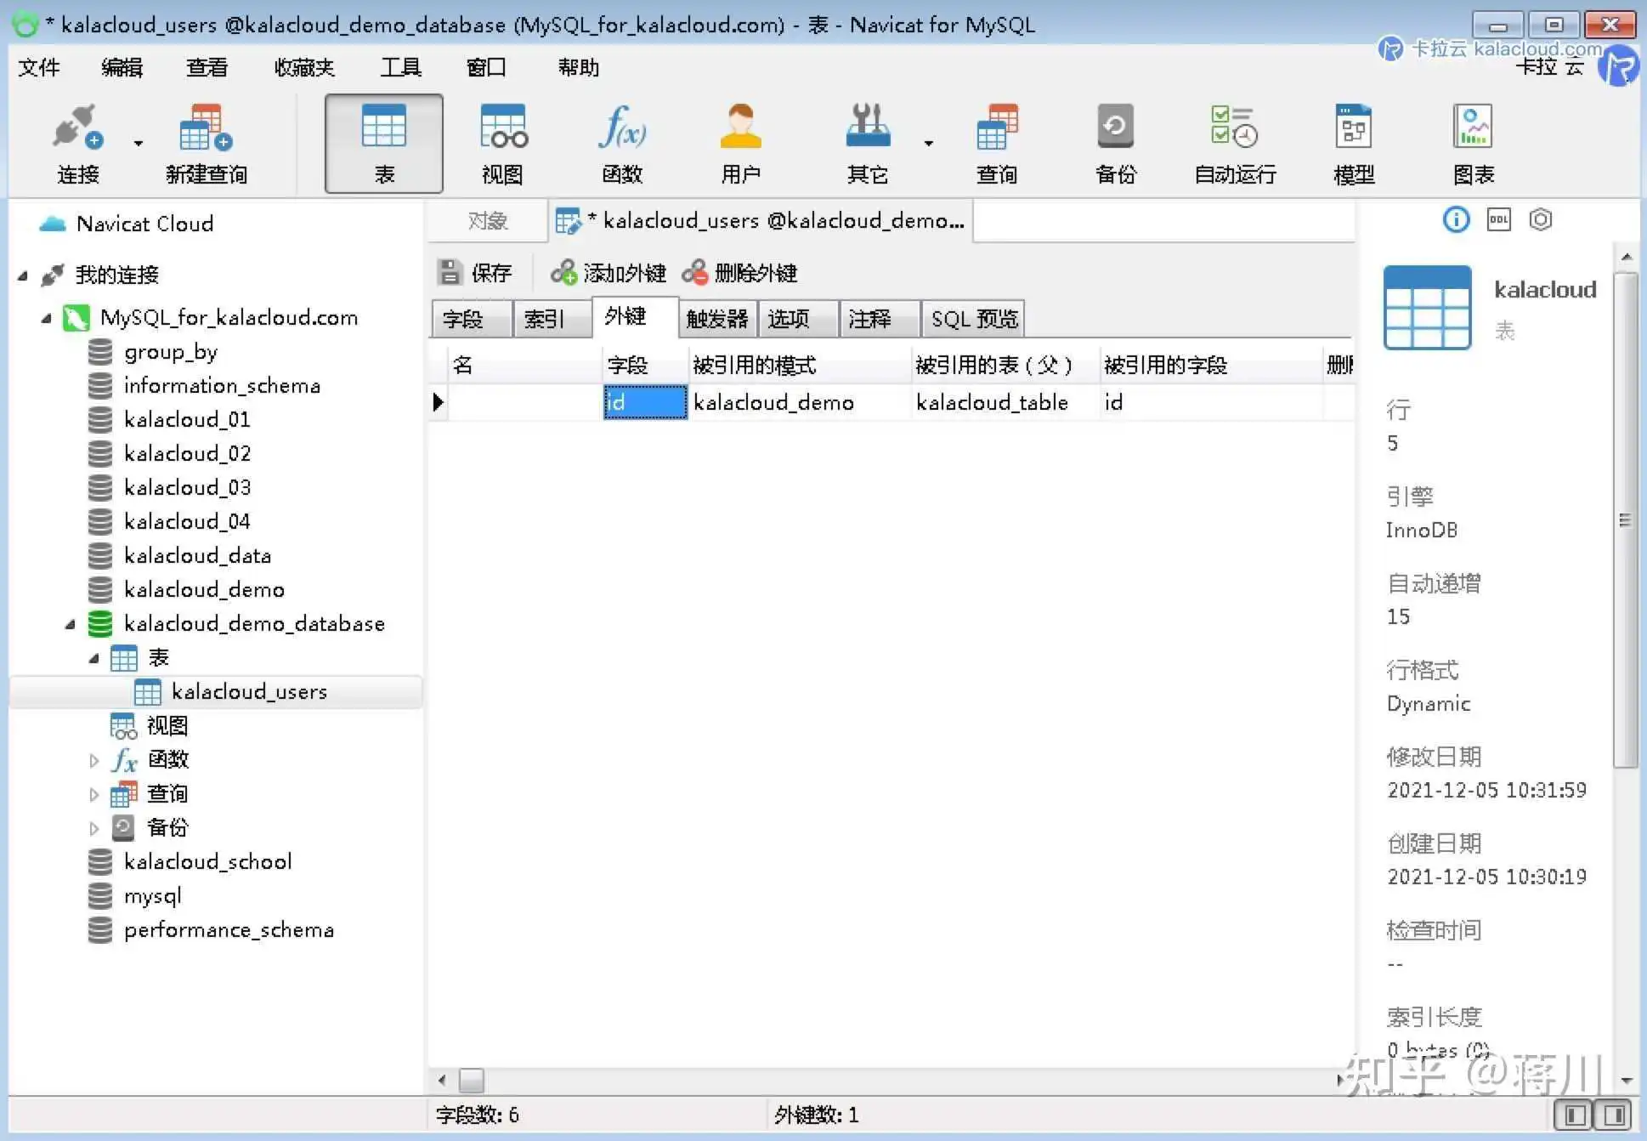Screen dimensions: 1647x1141
Task: Collapse the kalacloud_demo_database tree node
Action: point(71,625)
